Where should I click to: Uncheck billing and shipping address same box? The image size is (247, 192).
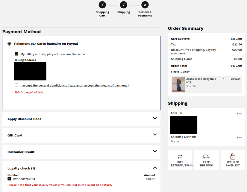tap(16, 54)
